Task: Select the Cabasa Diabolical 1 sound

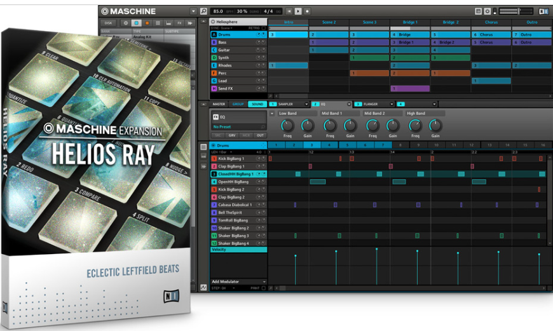Action: 238,205
